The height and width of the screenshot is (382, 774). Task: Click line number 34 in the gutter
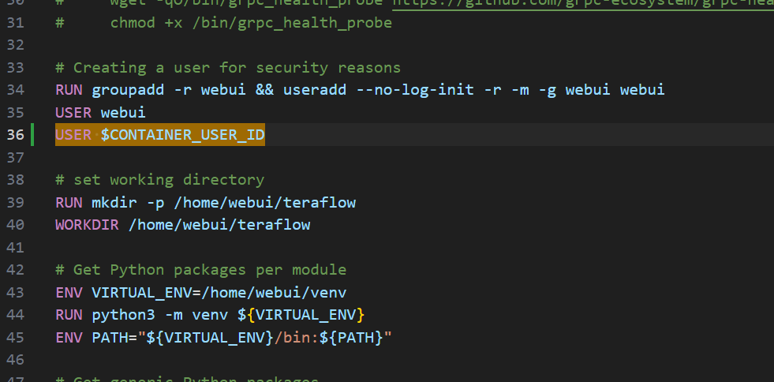pyautogui.click(x=16, y=90)
